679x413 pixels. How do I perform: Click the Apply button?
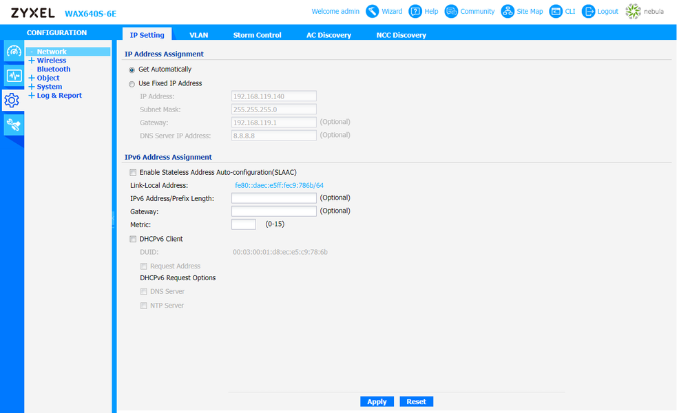[377, 402]
